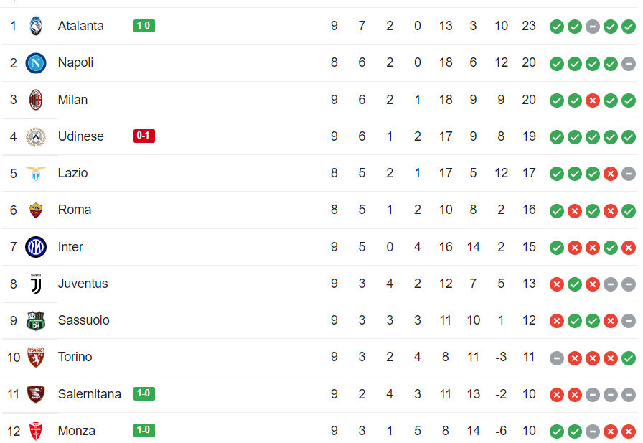Viewport: 643px width, 443px height.
Task: Click the Juventus club logo
Action: click(36, 284)
